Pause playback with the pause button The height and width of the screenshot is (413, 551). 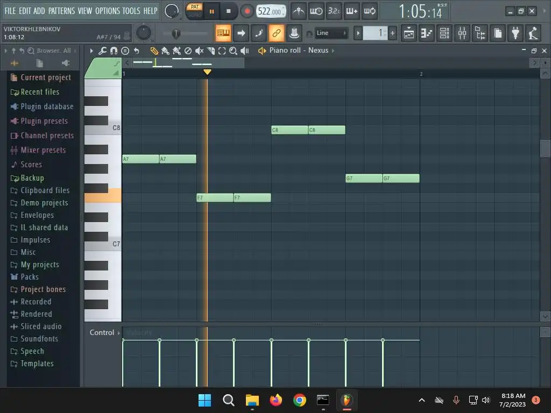(x=211, y=11)
